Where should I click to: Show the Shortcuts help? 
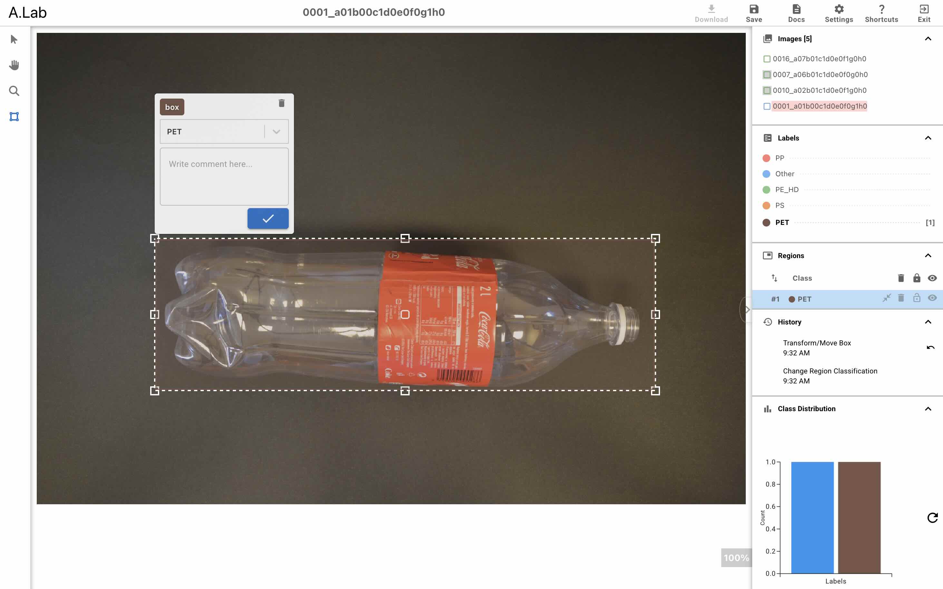[x=881, y=13]
